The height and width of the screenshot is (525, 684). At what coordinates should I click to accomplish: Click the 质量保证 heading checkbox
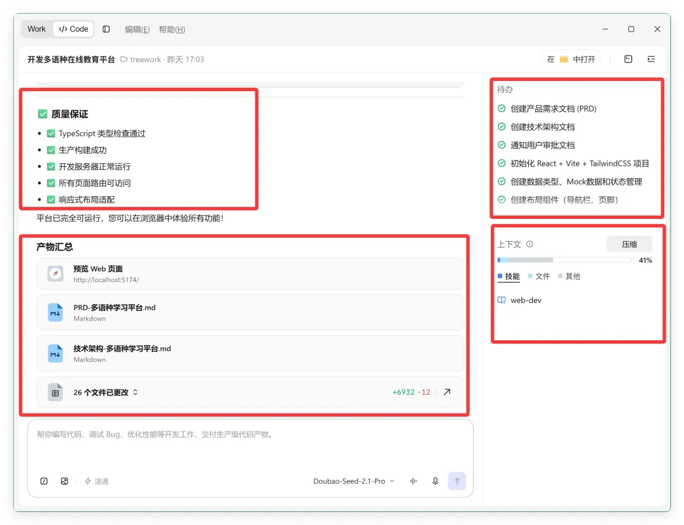coord(43,114)
